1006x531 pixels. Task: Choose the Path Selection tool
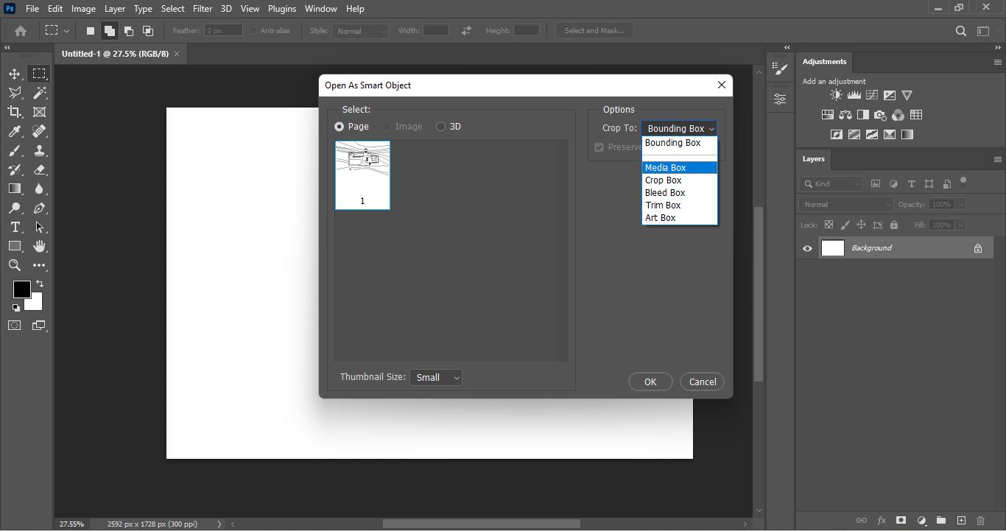(x=39, y=227)
